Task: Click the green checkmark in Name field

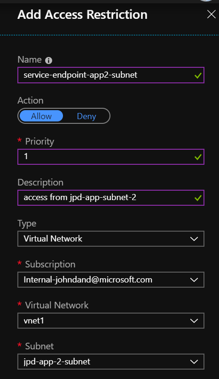Action: pos(198,75)
